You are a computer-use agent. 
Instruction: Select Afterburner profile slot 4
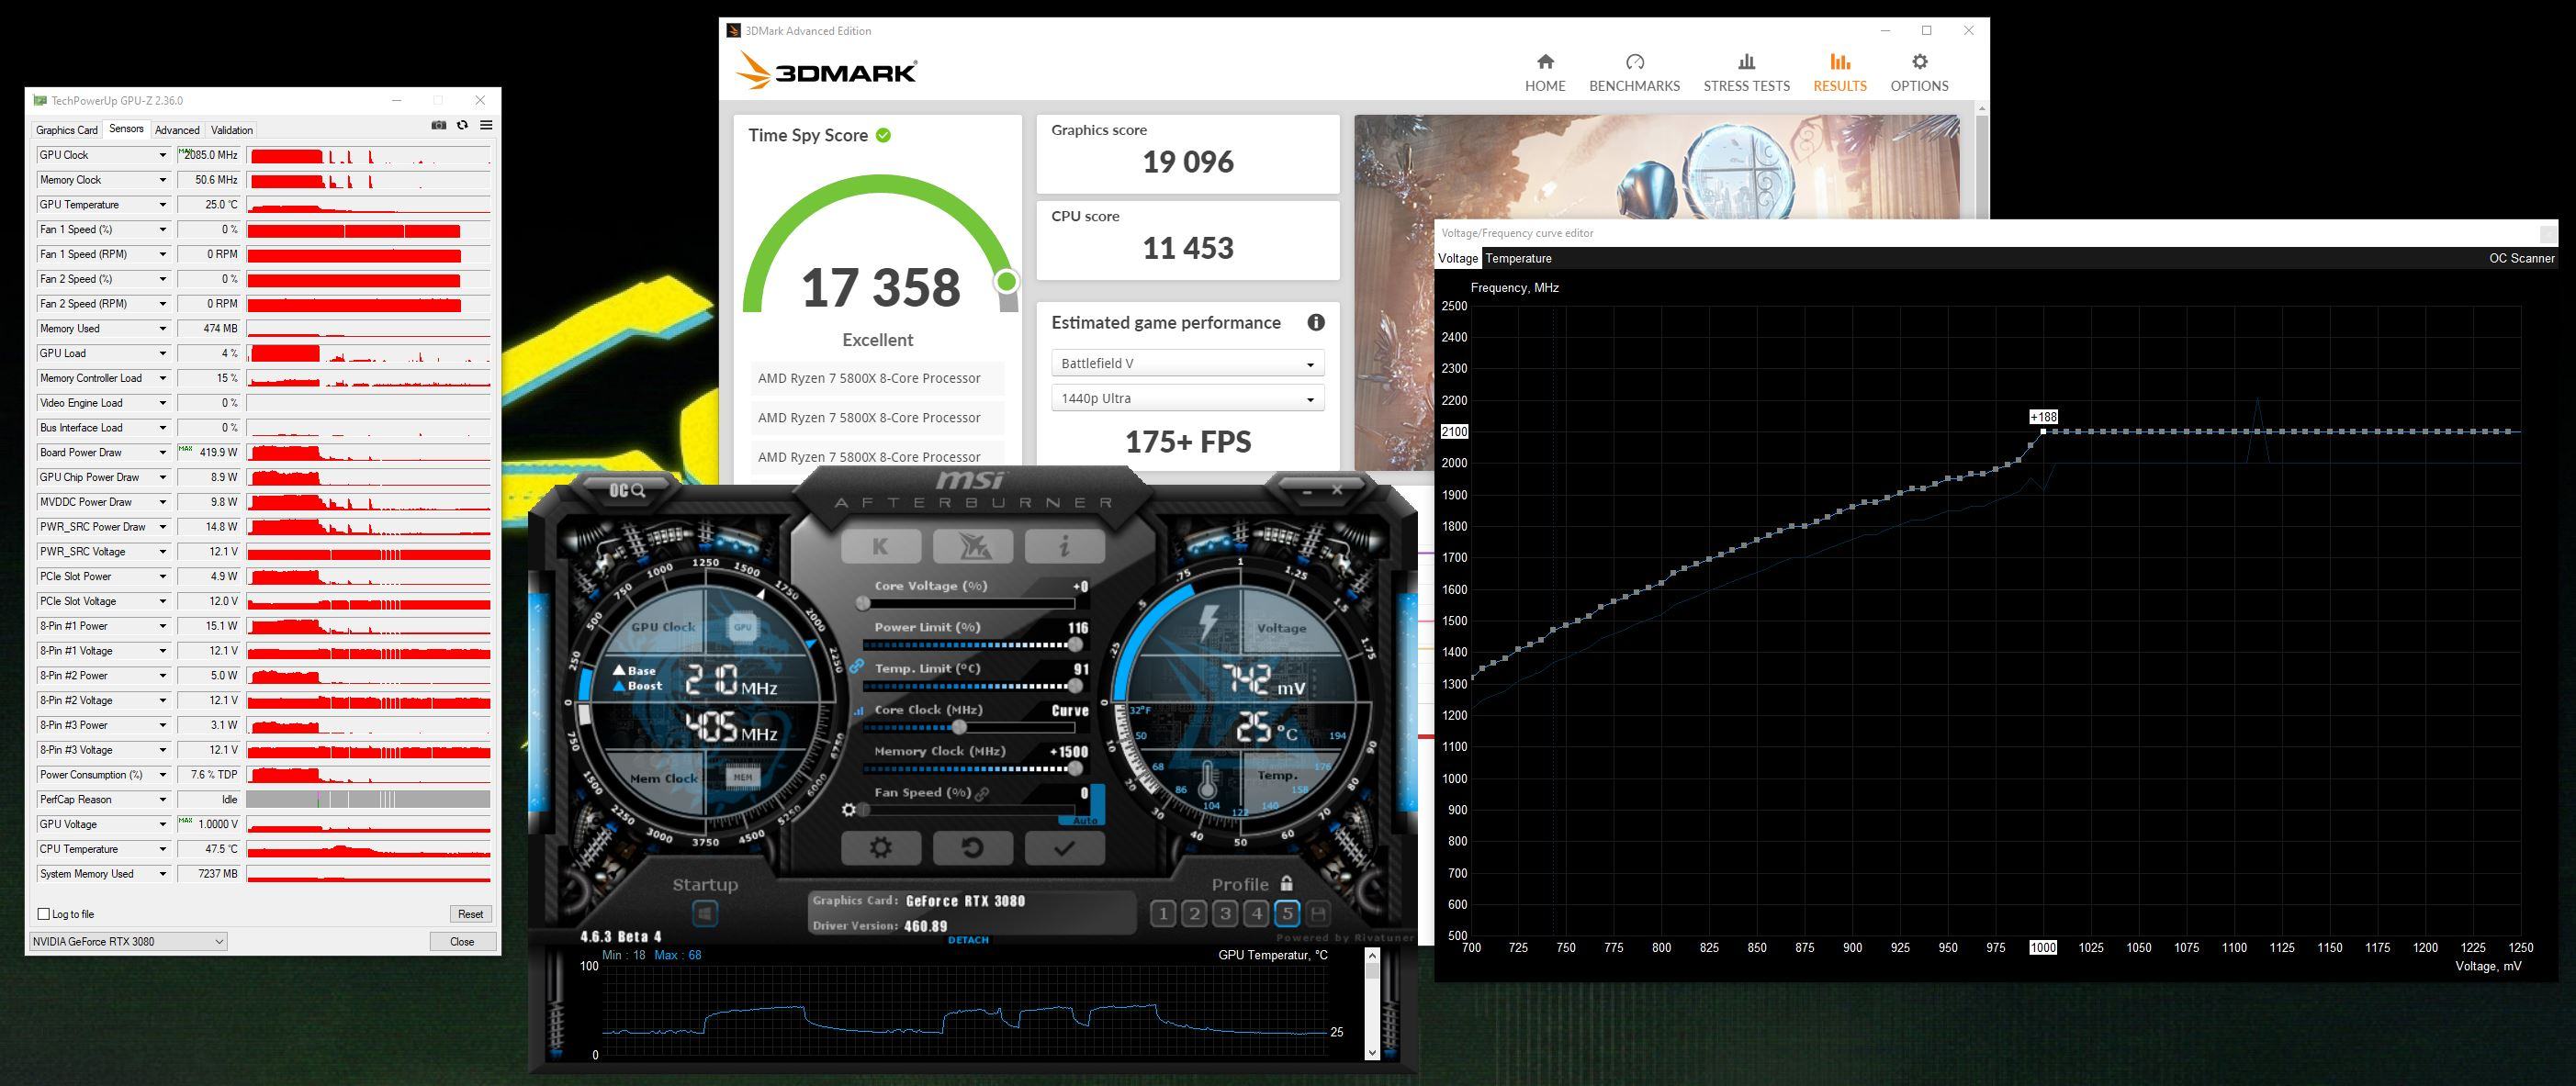(1256, 913)
